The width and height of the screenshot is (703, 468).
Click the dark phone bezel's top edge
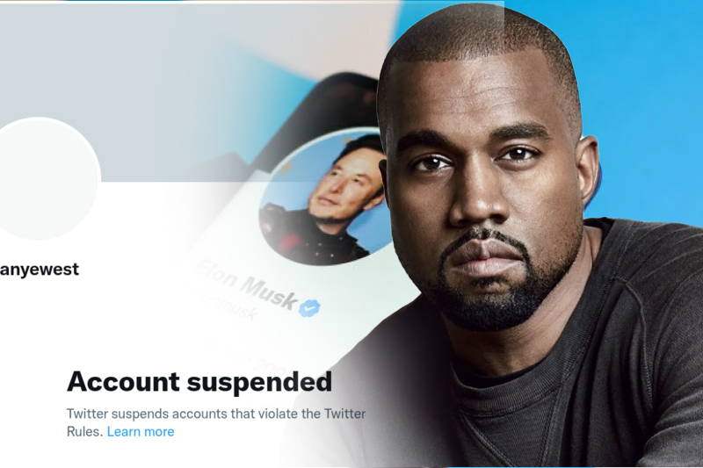pyautogui.click(x=345, y=81)
